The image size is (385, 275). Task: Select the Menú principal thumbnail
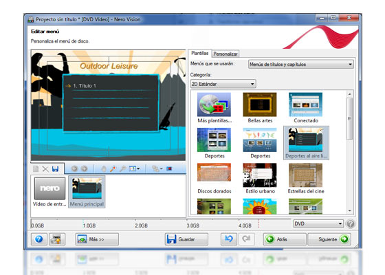87,192
